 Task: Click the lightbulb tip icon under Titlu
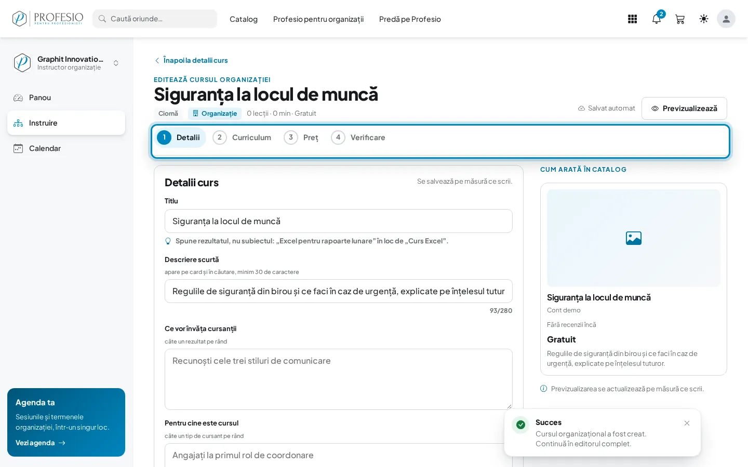point(168,241)
